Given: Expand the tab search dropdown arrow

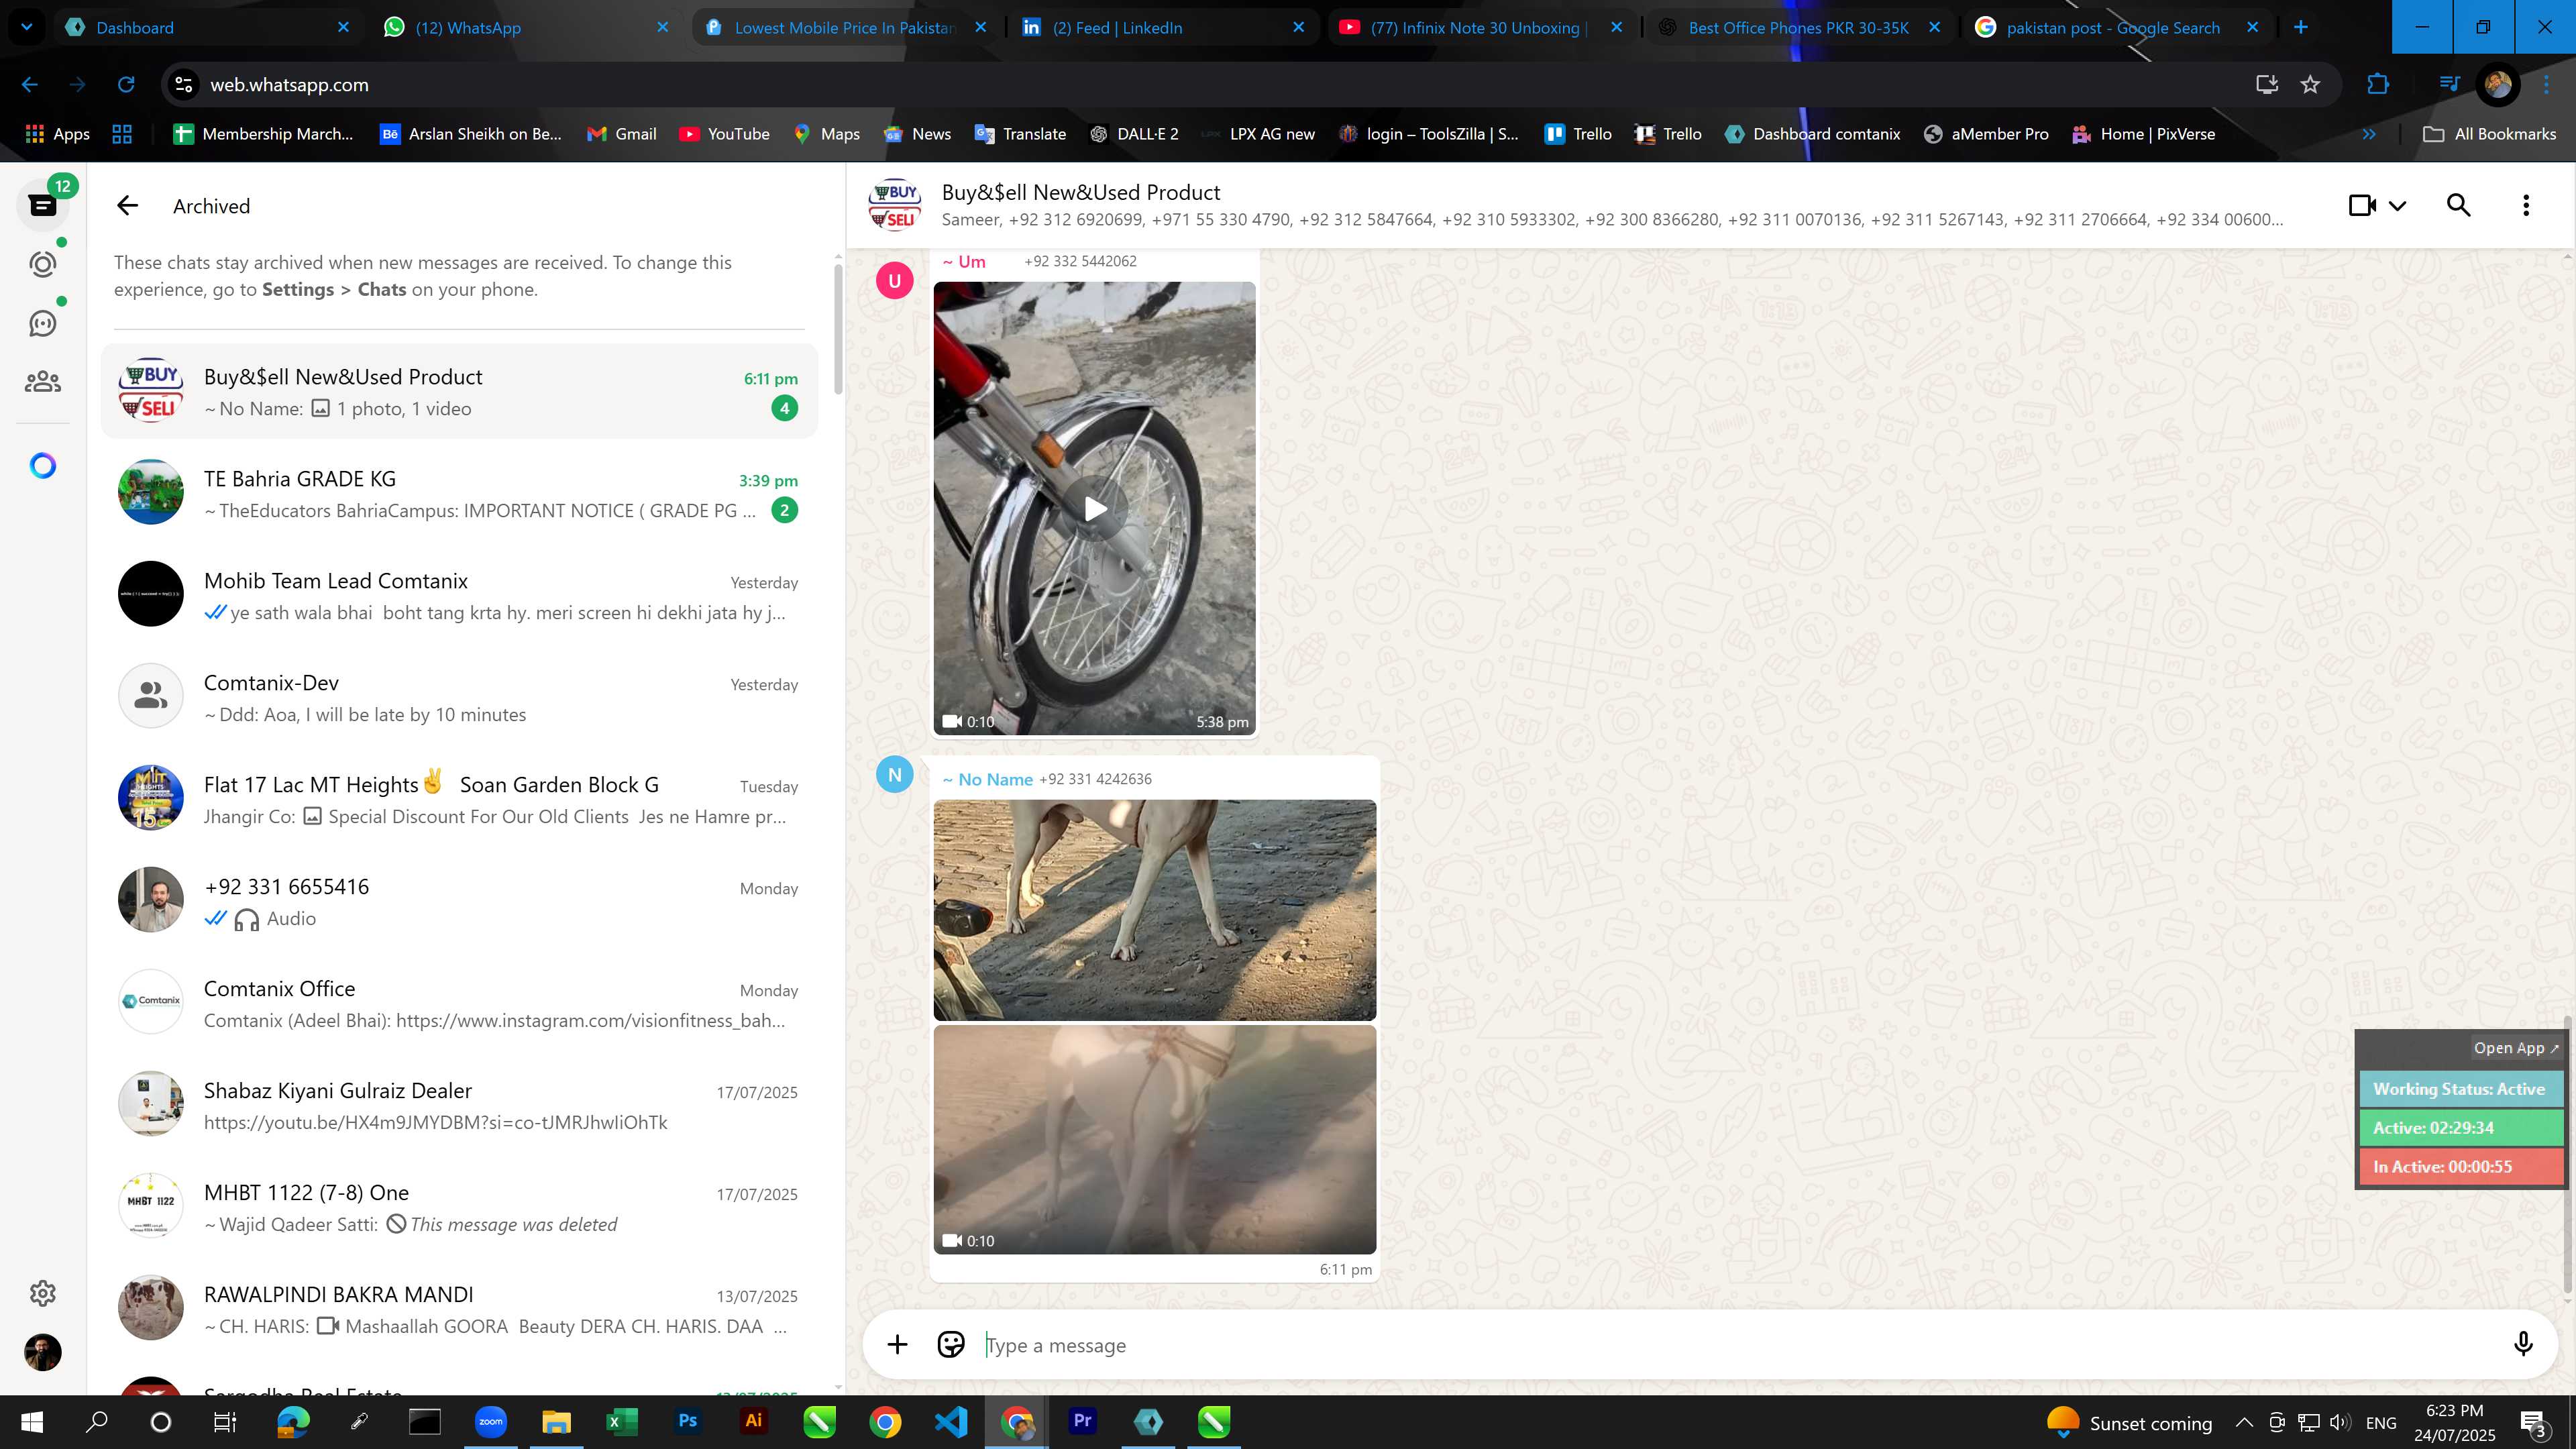Looking at the screenshot, I should [x=26, y=27].
